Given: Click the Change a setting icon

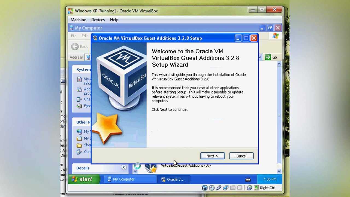Looking at the screenshot, I should (79, 99).
